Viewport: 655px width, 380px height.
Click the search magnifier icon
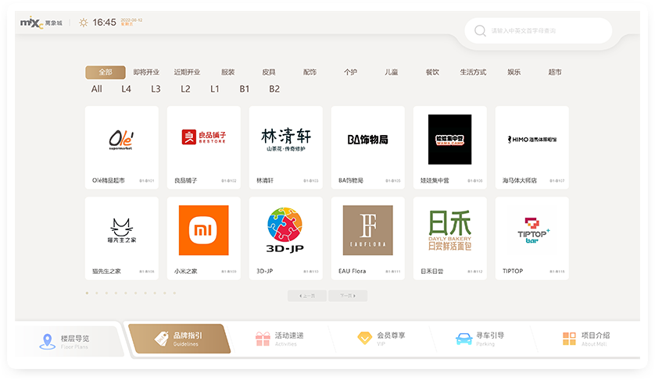tap(479, 31)
